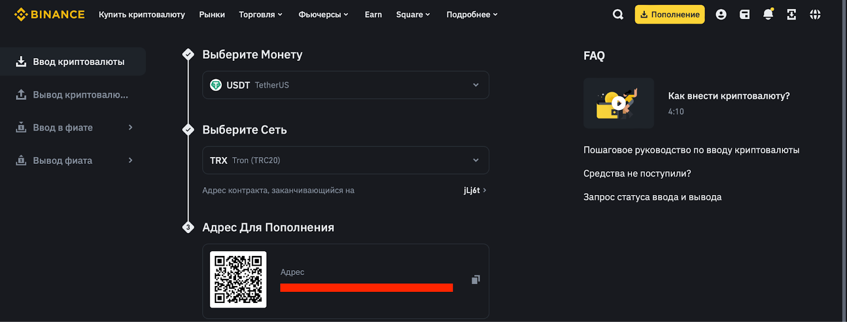Check notifications via the bell icon
The image size is (847, 322).
[768, 14]
